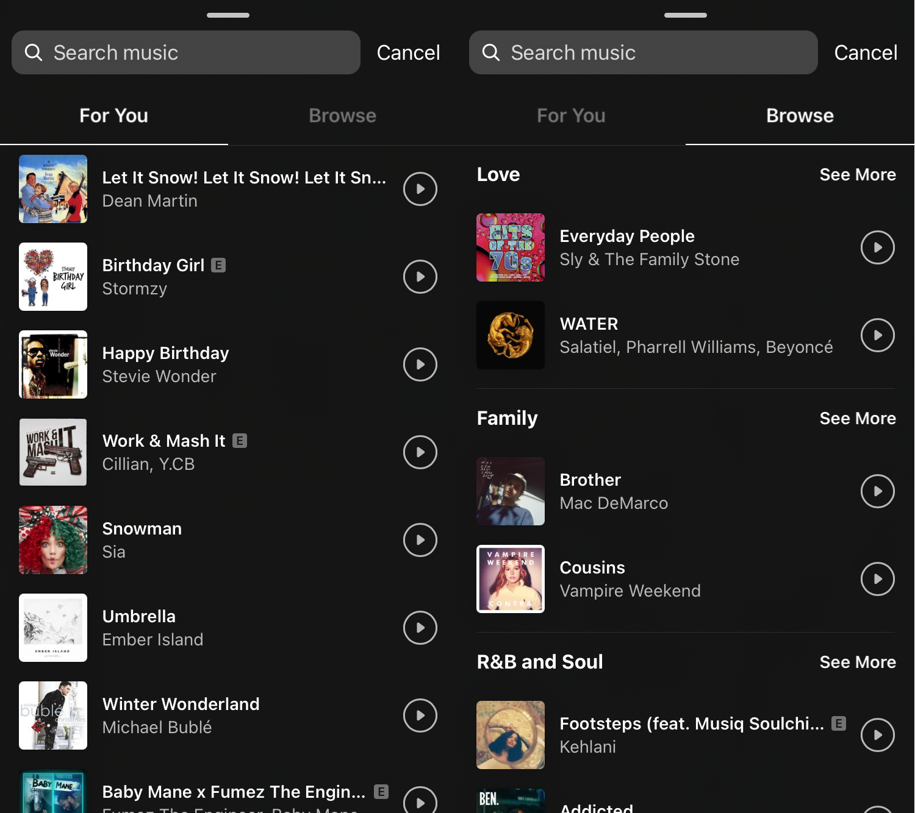The width and height of the screenshot is (915, 813).
Task: Tap artist name Salatiel, Pharrell Williams, Beyoncé
Action: click(x=696, y=347)
